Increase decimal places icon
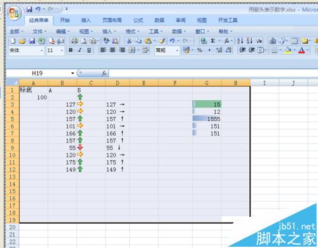The width and height of the screenshot is (318, 248). click(x=219, y=50)
